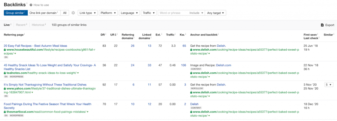Image resolution: width=337 pixels, height=121 pixels.
Task: Click the How to use question mark icon
Action: 31,5
